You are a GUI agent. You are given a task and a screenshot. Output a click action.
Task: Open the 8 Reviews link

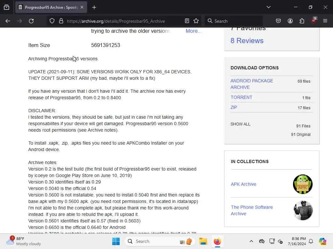247,41
